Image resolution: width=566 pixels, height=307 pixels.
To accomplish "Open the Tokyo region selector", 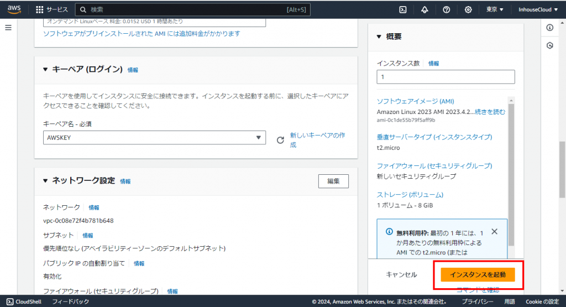I will tap(495, 9).
